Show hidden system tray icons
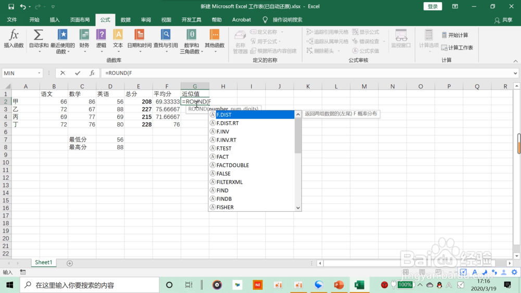The width and height of the screenshot is (521, 293). [420, 285]
